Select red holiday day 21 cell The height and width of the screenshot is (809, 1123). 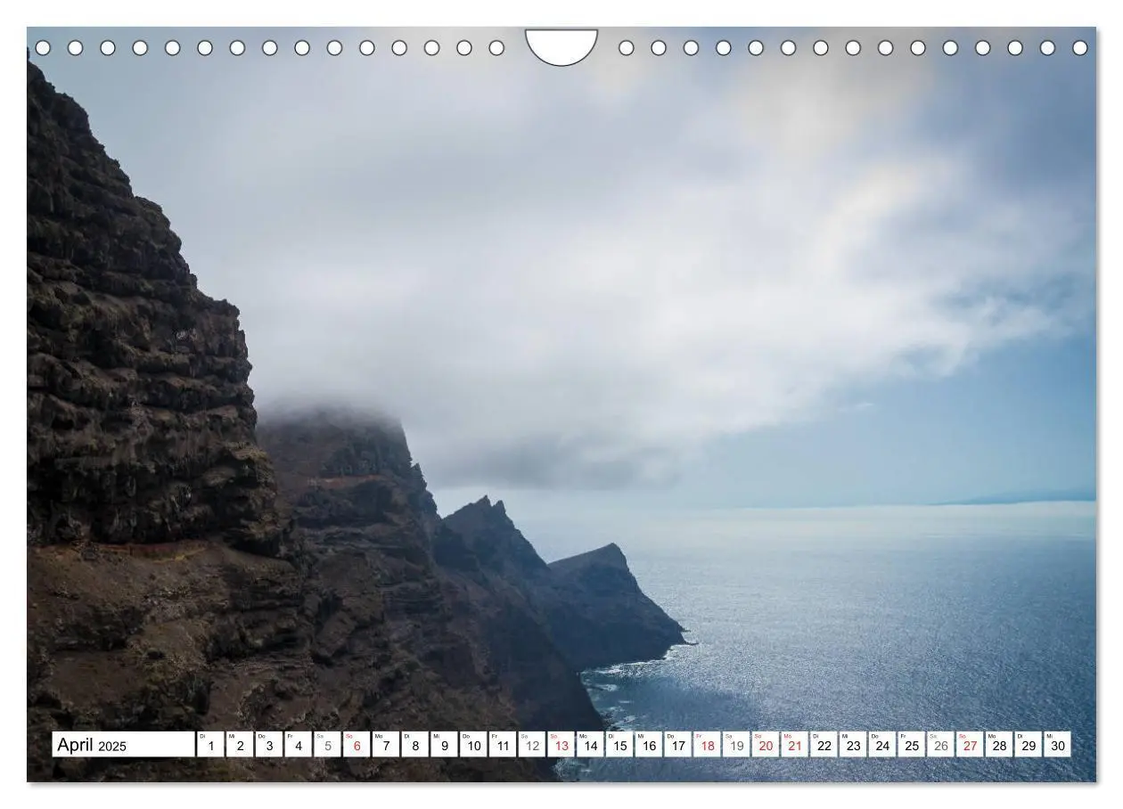pyautogui.click(x=795, y=745)
